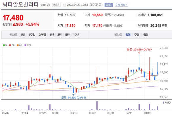Click the timestamp 2023.04.27 10:55
The width and height of the screenshot is (172, 116).
point(77,5)
